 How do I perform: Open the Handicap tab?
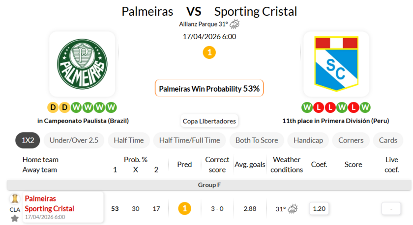308,140
